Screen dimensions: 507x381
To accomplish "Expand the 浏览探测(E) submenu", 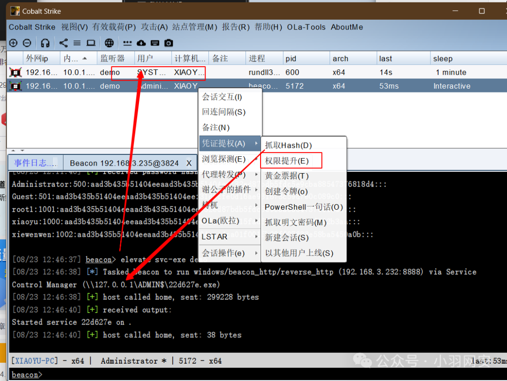I will pyautogui.click(x=230, y=159).
